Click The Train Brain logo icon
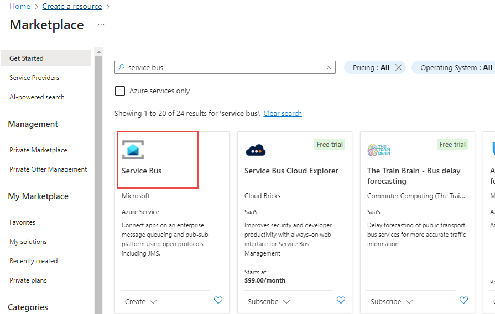 point(379,150)
